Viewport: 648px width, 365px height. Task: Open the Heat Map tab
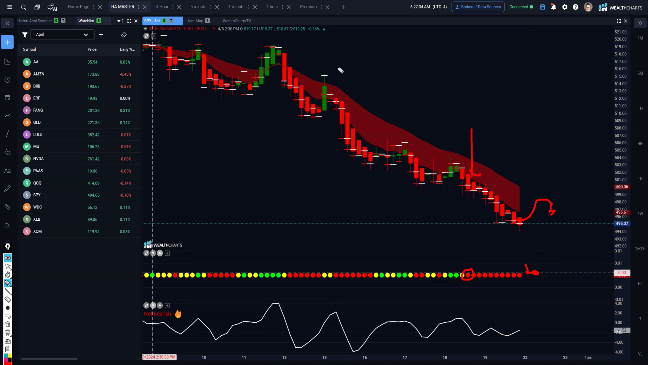[x=195, y=21]
